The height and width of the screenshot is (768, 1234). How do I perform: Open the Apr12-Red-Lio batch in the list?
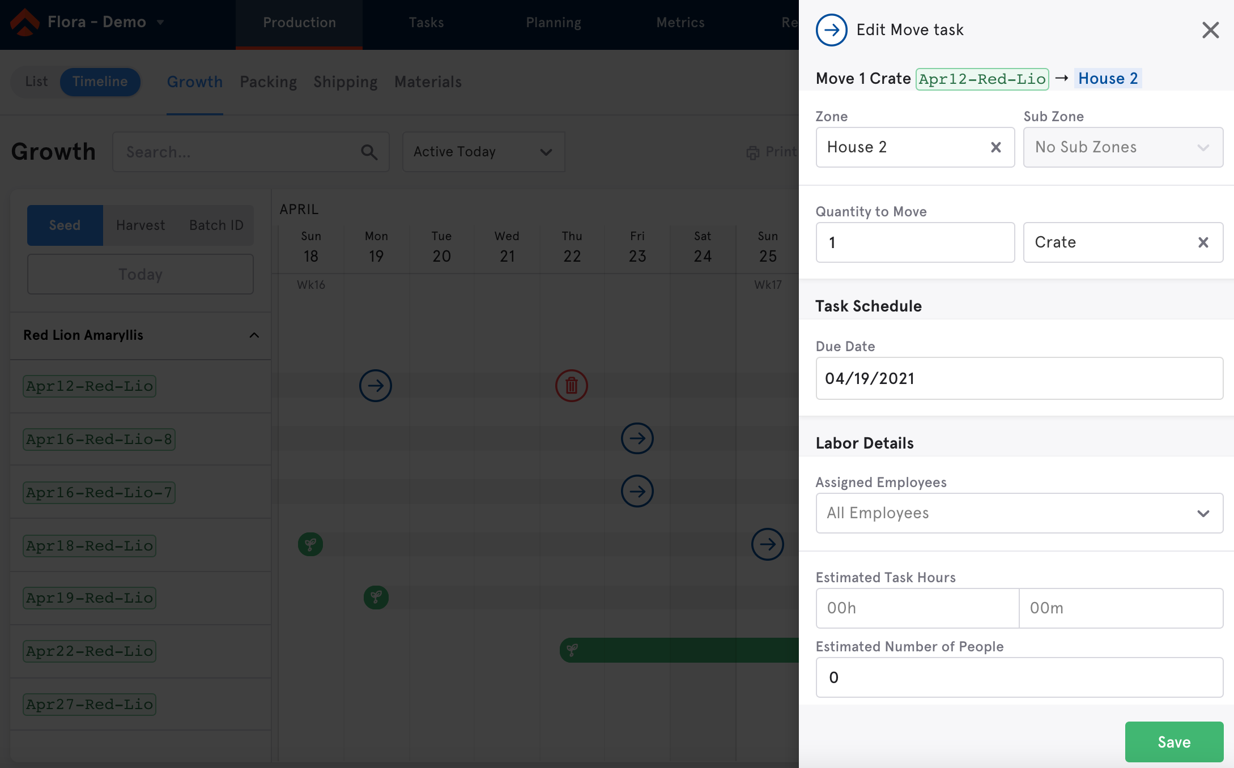(x=90, y=386)
